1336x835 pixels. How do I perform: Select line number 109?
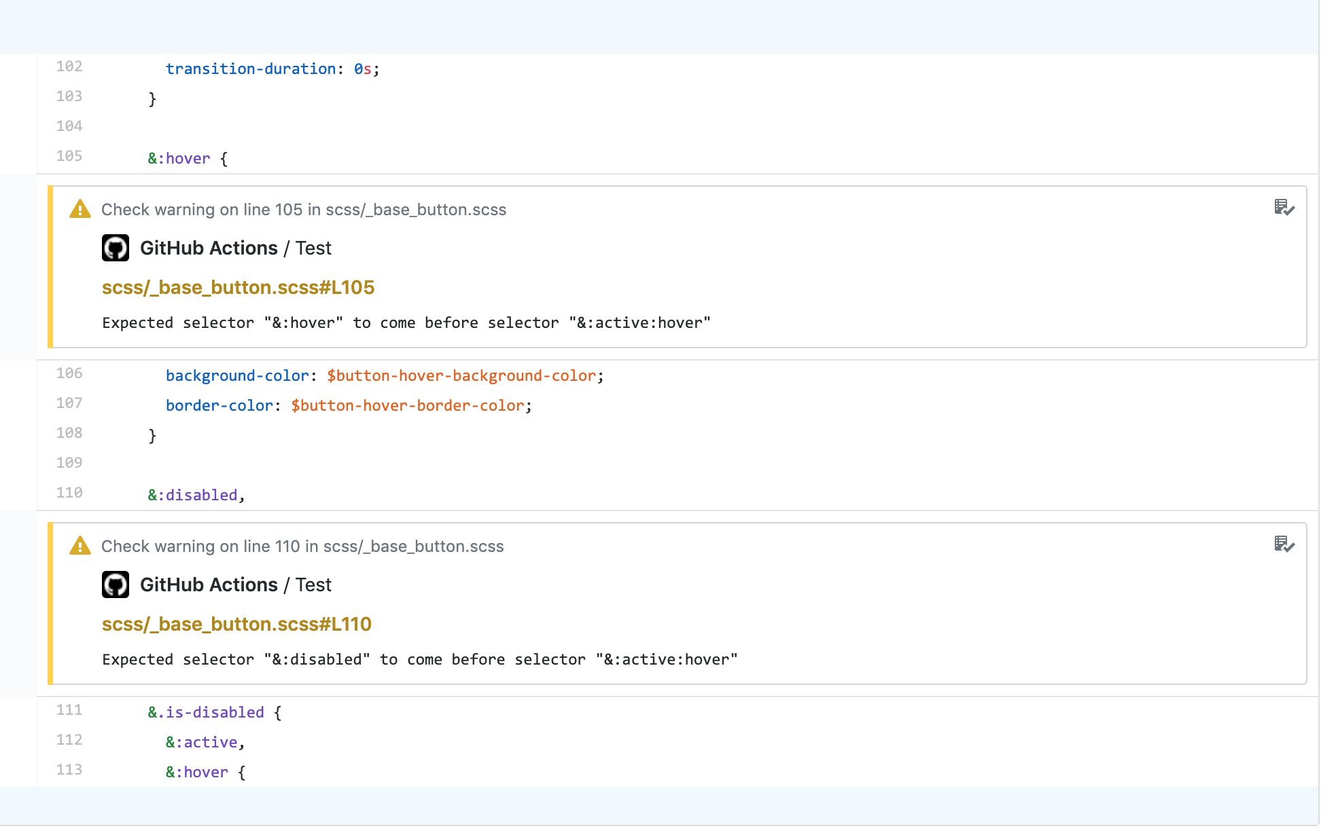69,463
